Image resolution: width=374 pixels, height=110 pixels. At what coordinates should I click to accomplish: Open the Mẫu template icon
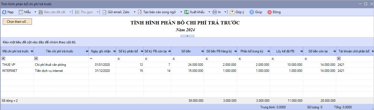[21, 12]
